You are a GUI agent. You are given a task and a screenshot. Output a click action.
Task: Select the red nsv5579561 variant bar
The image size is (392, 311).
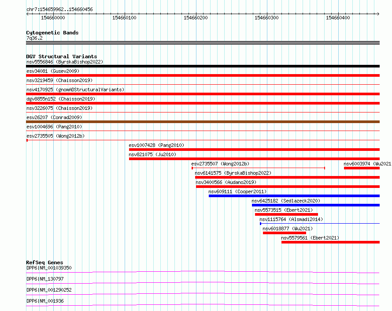(x=330, y=242)
